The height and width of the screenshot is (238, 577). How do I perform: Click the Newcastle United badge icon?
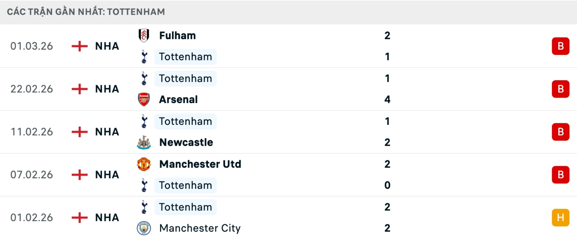[x=144, y=142]
